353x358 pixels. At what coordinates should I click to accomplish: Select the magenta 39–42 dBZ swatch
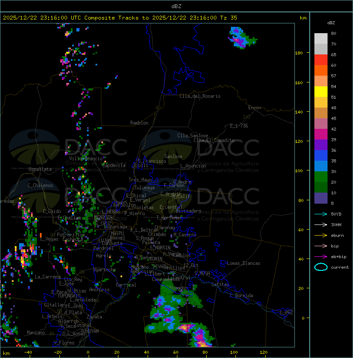click(321, 134)
